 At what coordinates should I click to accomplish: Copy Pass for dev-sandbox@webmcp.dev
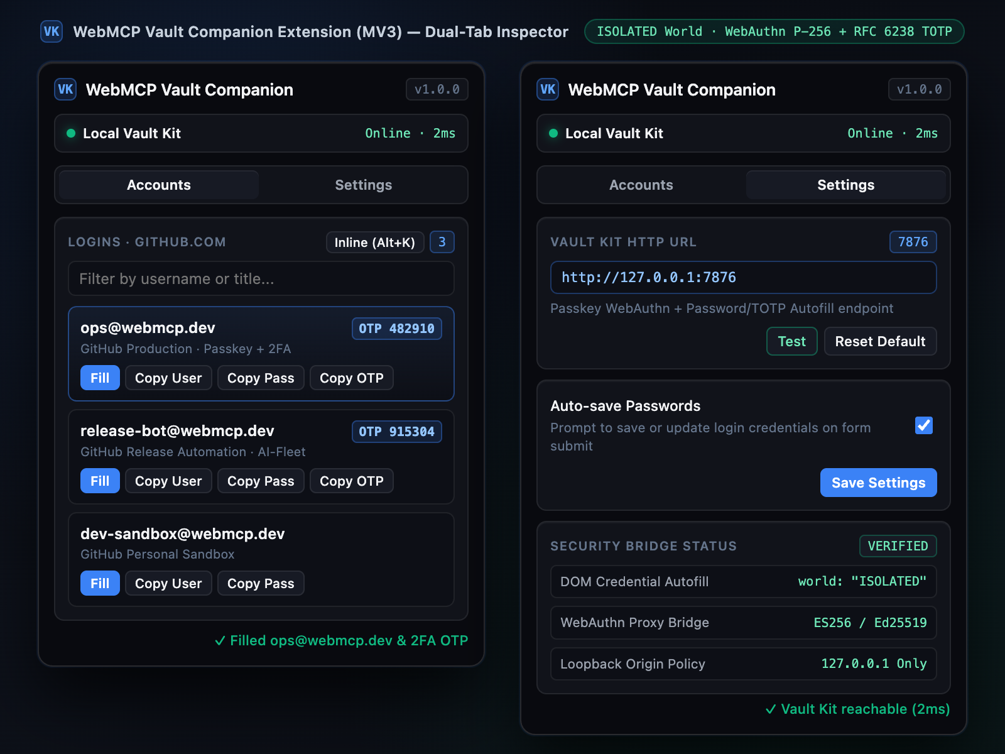point(261,583)
